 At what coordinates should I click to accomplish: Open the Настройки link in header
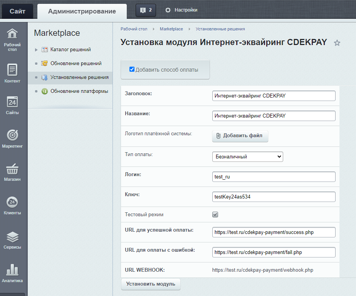click(186, 10)
